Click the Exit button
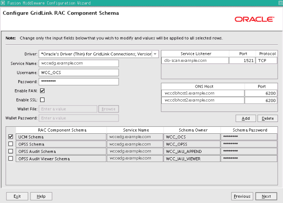 coord(17,196)
